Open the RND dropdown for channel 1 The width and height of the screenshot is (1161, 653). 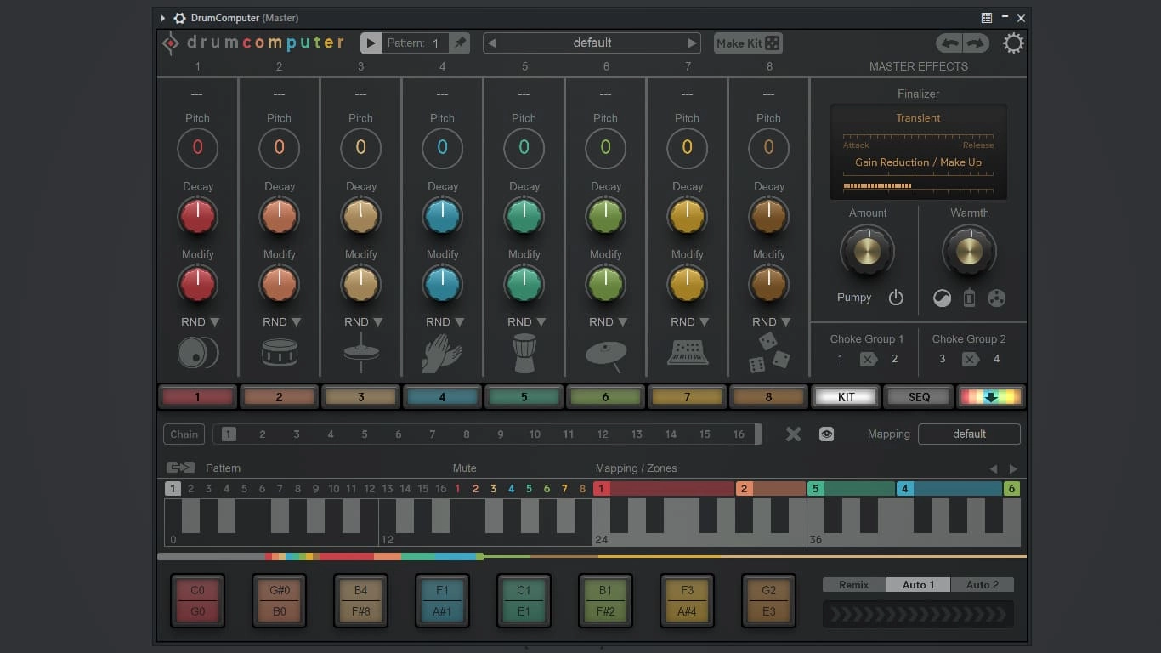point(201,322)
